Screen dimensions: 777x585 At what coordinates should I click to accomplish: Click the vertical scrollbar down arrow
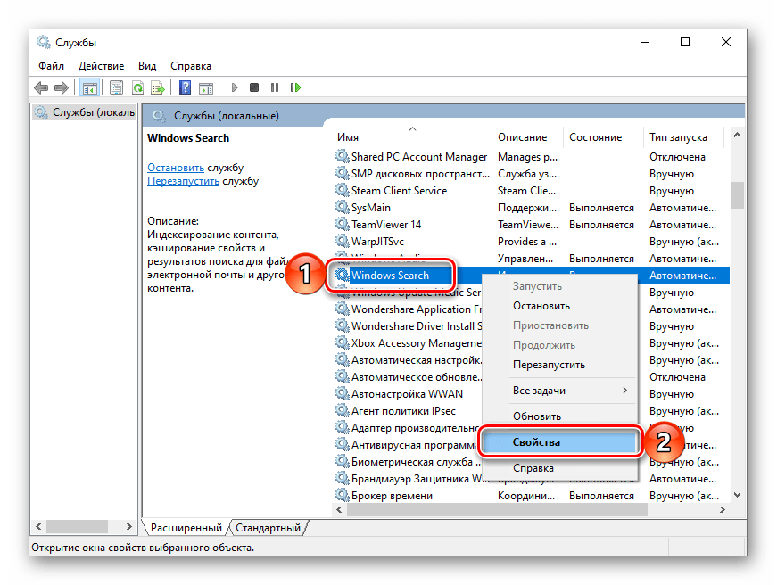click(736, 495)
